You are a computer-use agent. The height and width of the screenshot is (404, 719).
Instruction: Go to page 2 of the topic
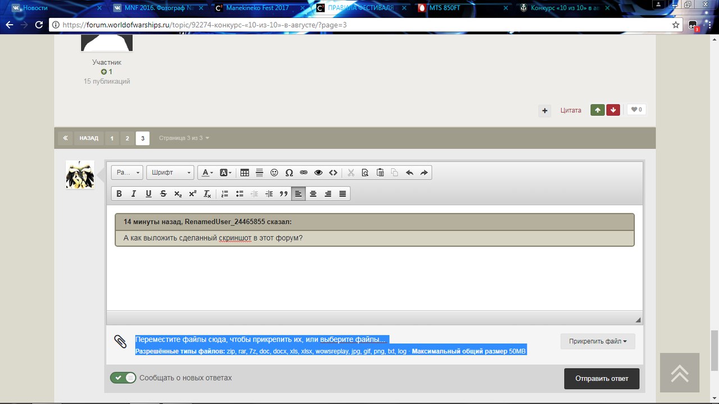click(x=127, y=138)
